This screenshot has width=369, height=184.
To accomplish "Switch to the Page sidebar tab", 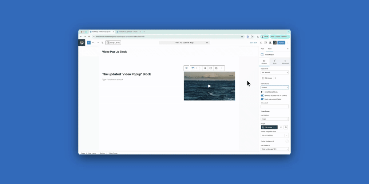I will (x=262, y=49).
